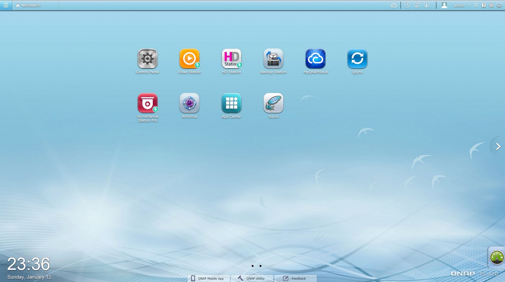Click the Sunday, January 12 date text
This screenshot has height=282, width=505.
pos(29,277)
